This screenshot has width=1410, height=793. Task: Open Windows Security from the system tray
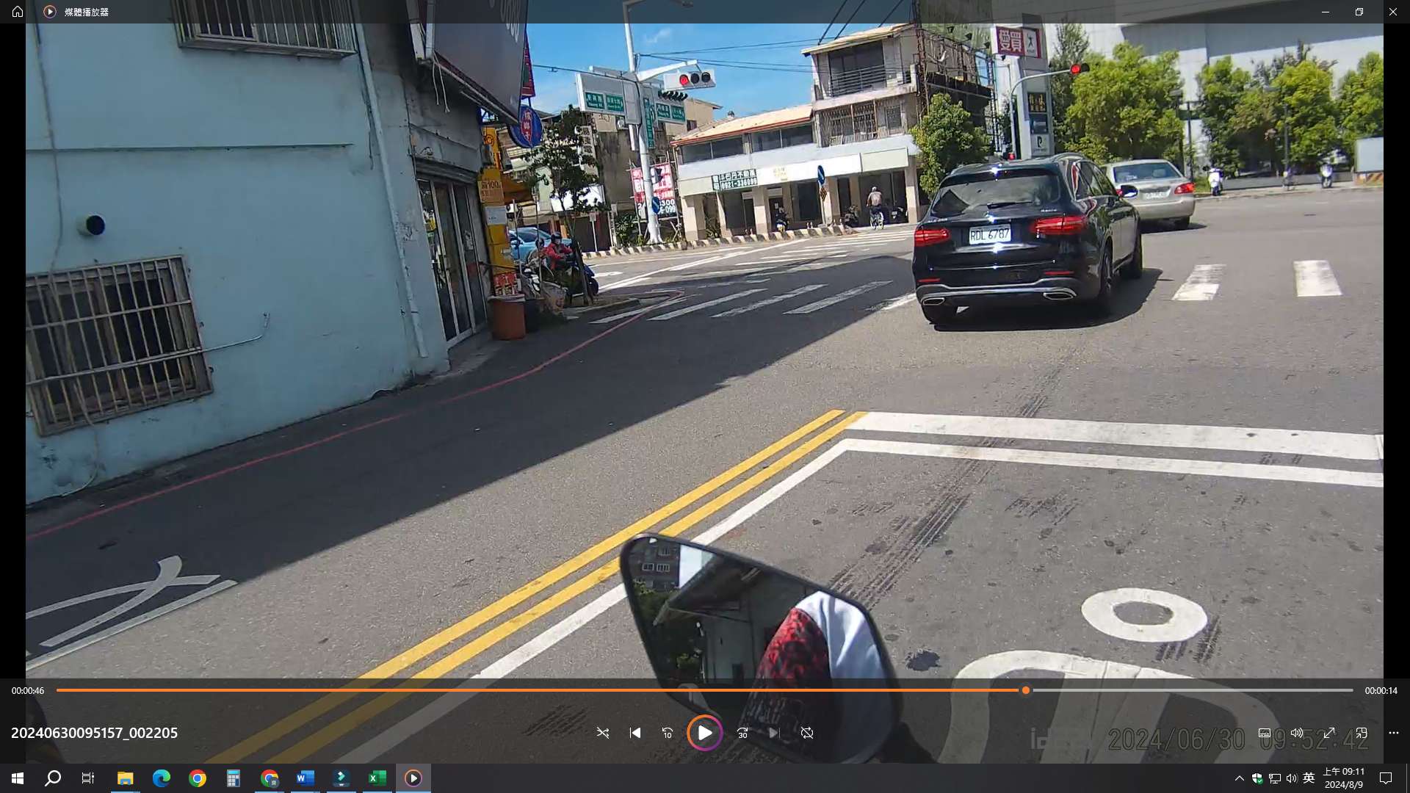point(1257,778)
